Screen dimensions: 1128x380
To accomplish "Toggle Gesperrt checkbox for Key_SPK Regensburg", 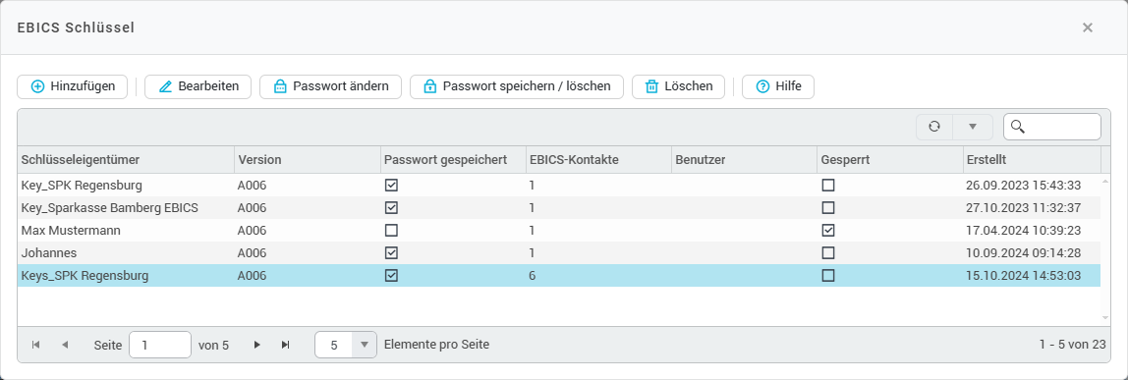I will click(x=828, y=186).
